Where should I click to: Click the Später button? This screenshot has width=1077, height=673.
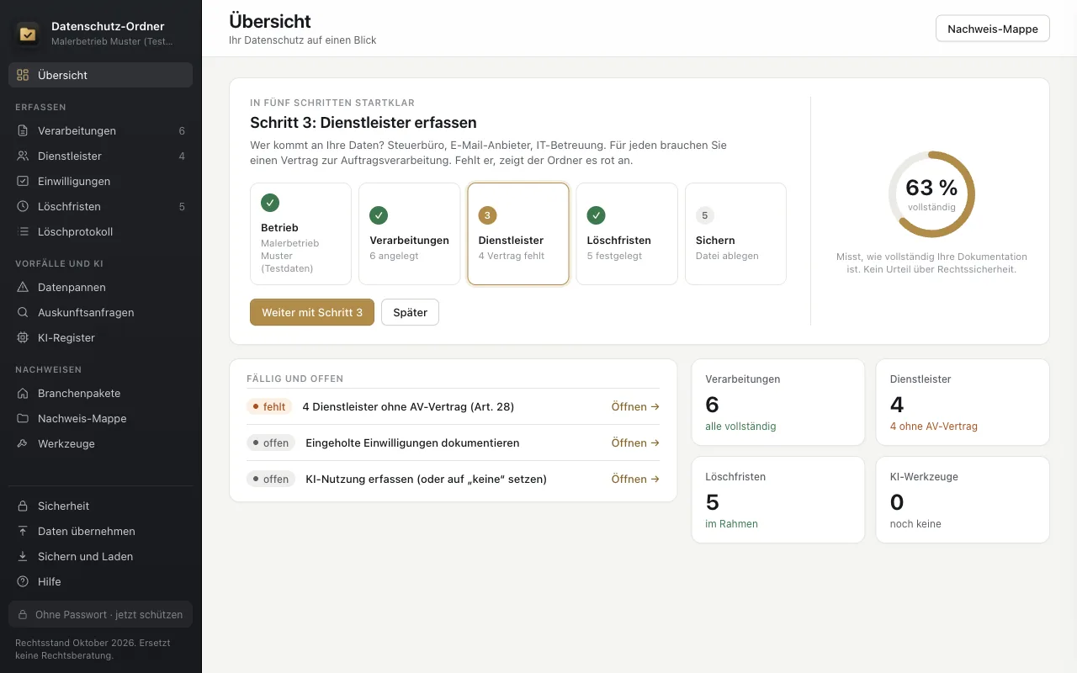click(410, 312)
